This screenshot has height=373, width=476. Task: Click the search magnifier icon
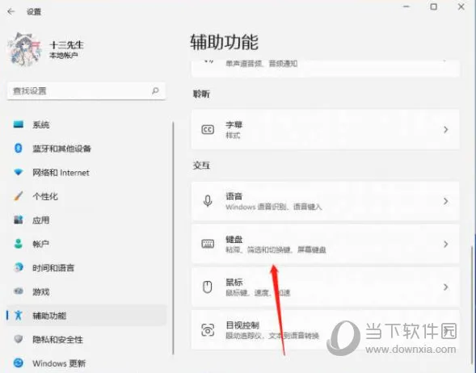pyautogui.click(x=155, y=90)
